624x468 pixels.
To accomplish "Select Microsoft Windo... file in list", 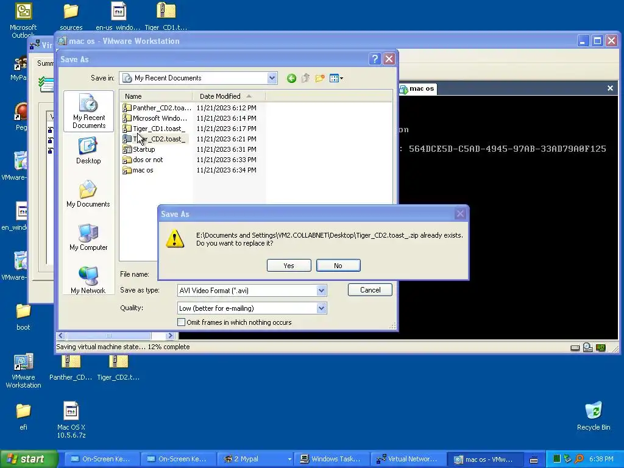I will (155, 118).
